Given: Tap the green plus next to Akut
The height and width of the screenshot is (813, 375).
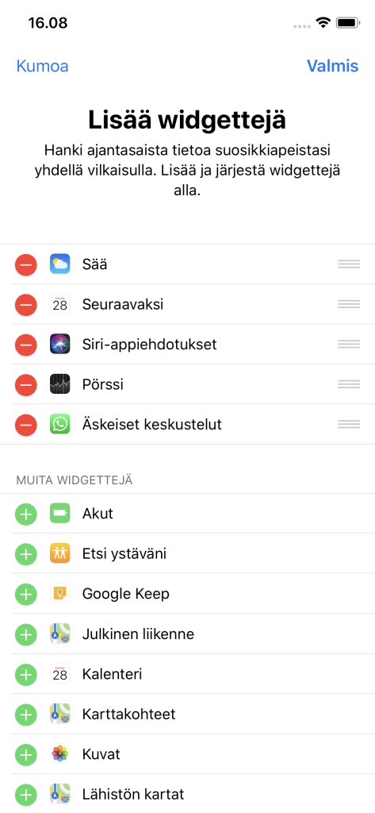Looking at the screenshot, I should (25, 514).
